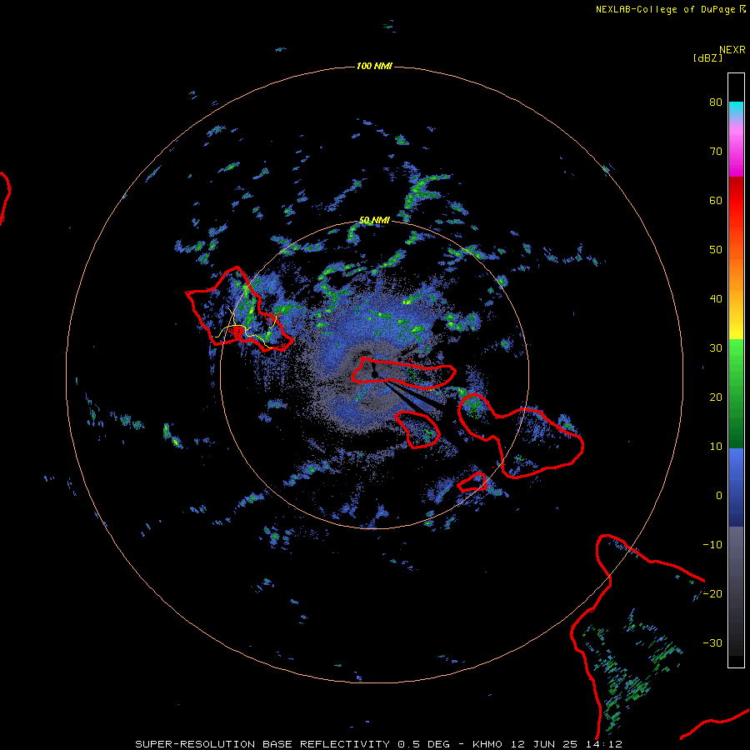This screenshot has height=750, width=750.
Task: Select the 30 value on the dBZ scale
Action: (716, 348)
